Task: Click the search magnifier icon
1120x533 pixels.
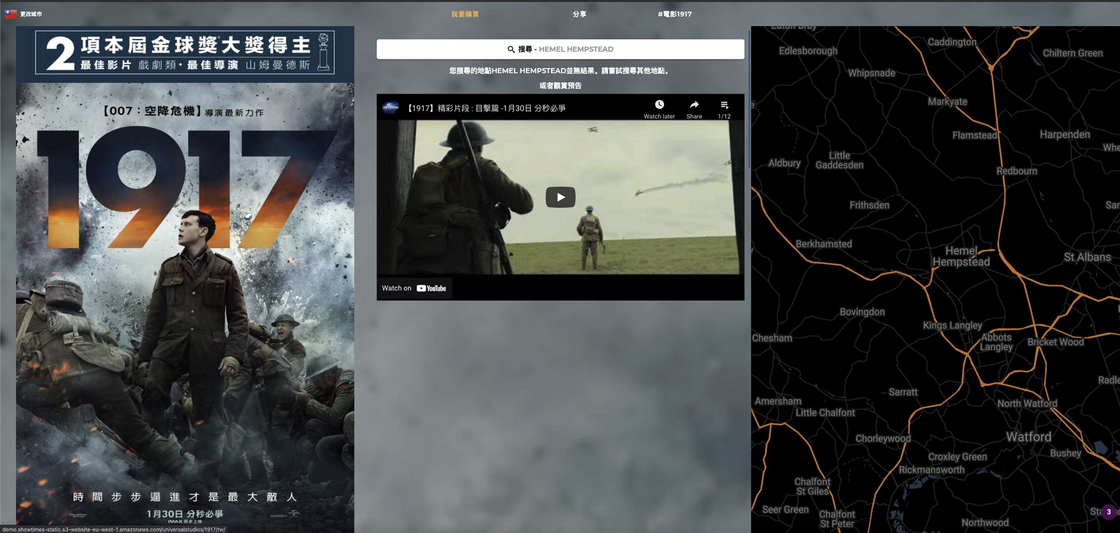Action: [511, 49]
